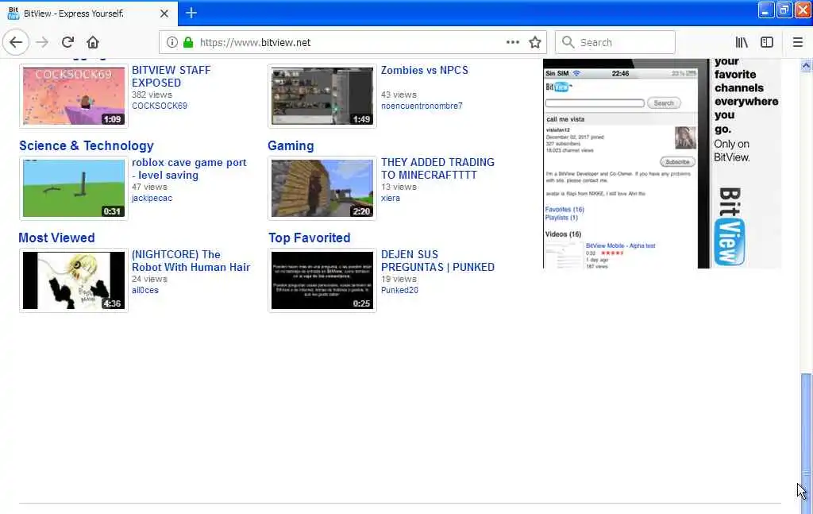Click the '24 views' text

(x=149, y=279)
